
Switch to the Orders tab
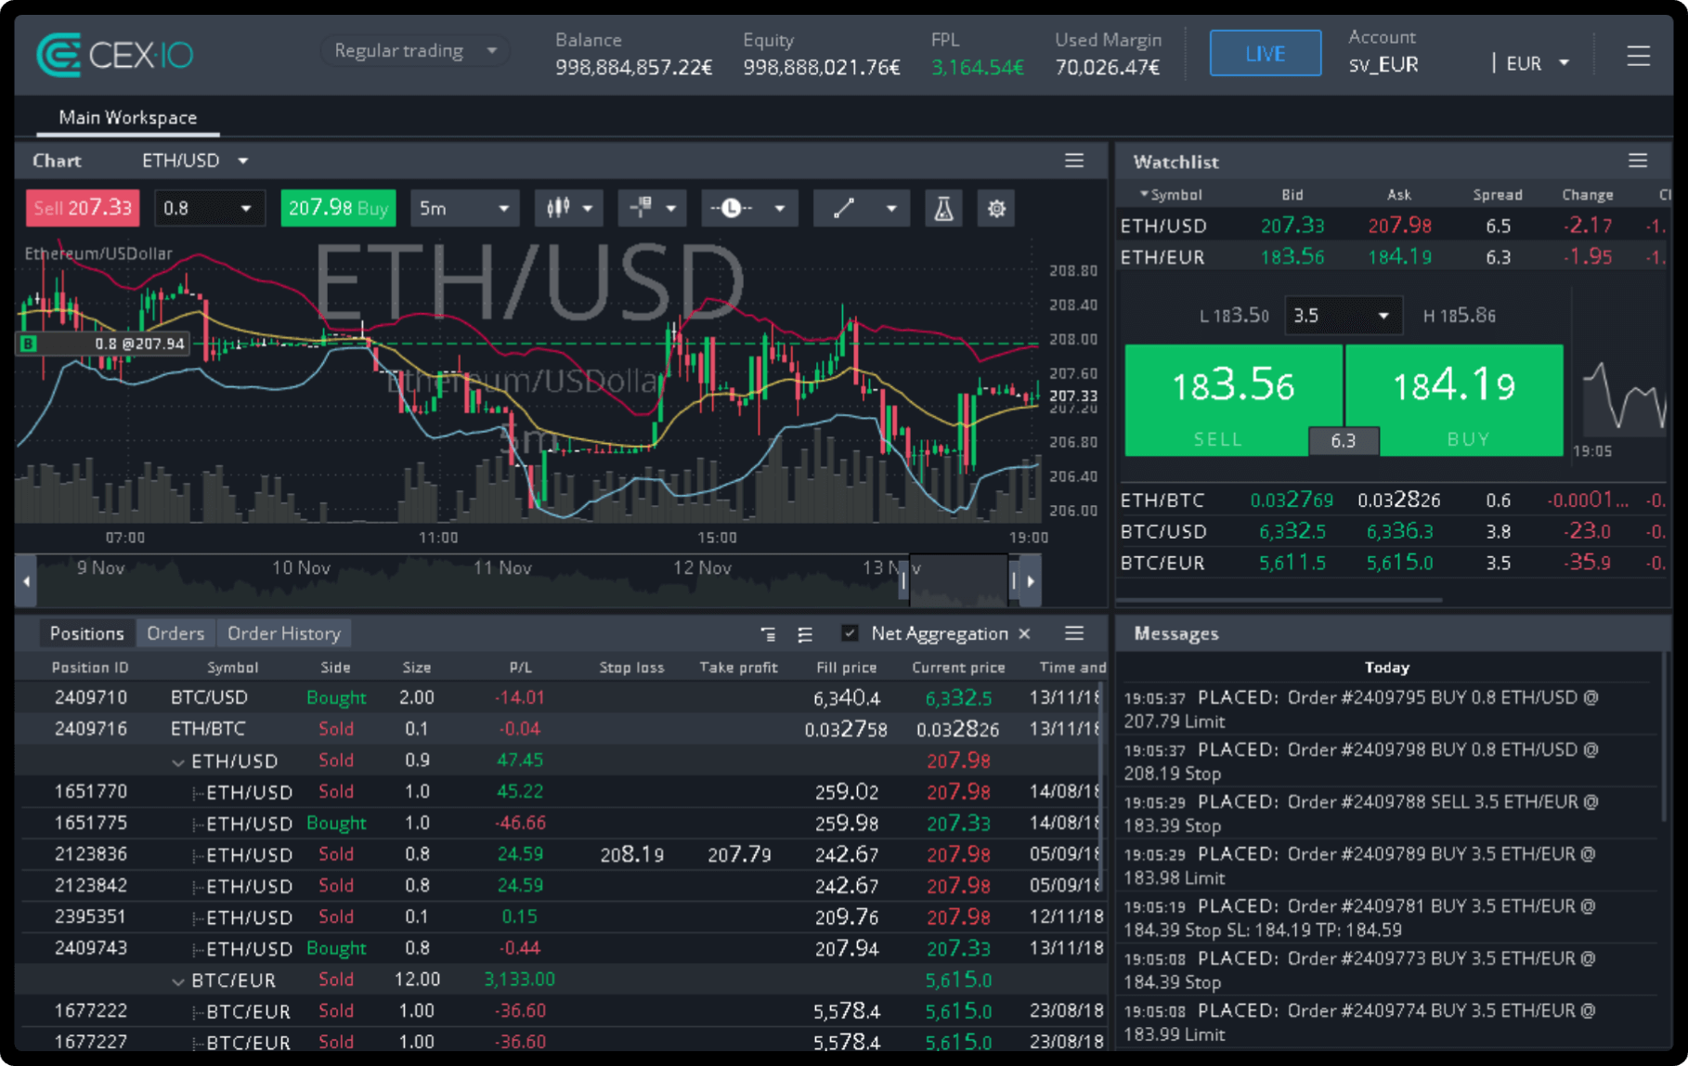(175, 633)
